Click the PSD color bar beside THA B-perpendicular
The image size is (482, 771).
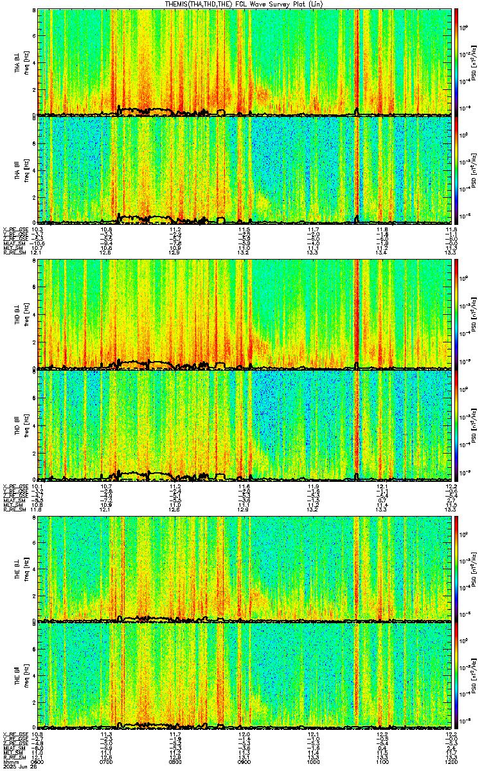pos(457,62)
